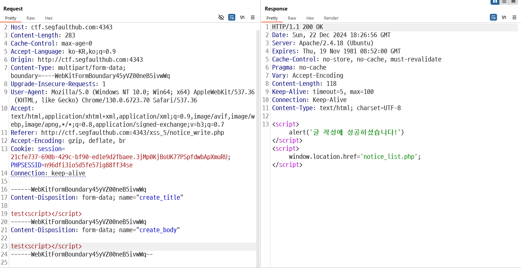521x268 pixels.
Task: Toggle word wrap in the Response panel
Action: click(x=494, y=17)
